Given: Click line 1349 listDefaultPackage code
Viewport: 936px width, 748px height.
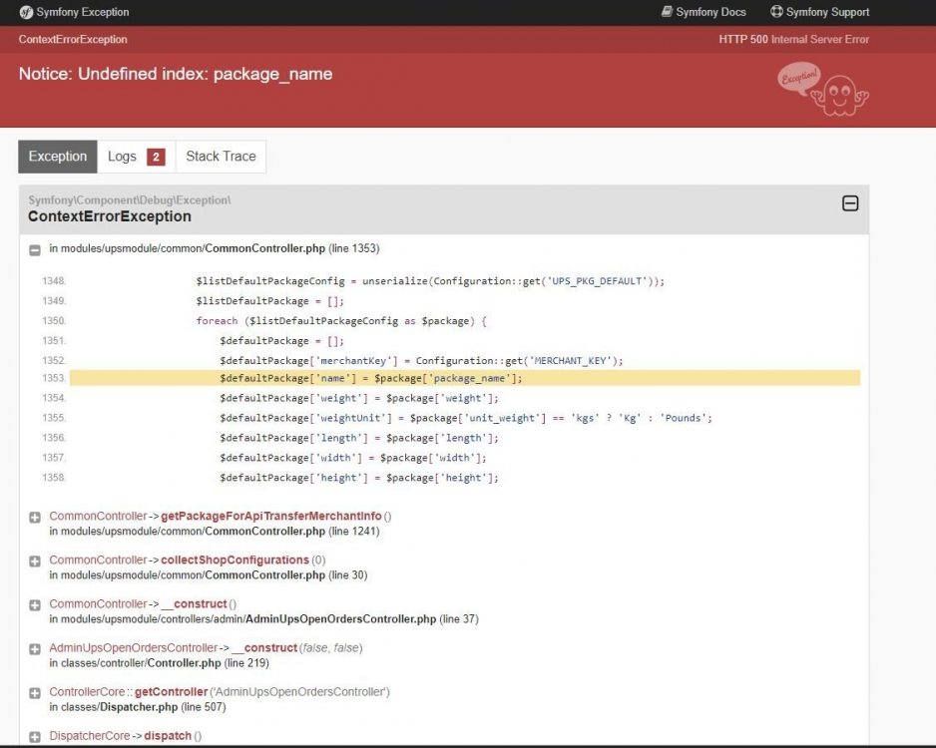Looking at the screenshot, I should [x=269, y=301].
